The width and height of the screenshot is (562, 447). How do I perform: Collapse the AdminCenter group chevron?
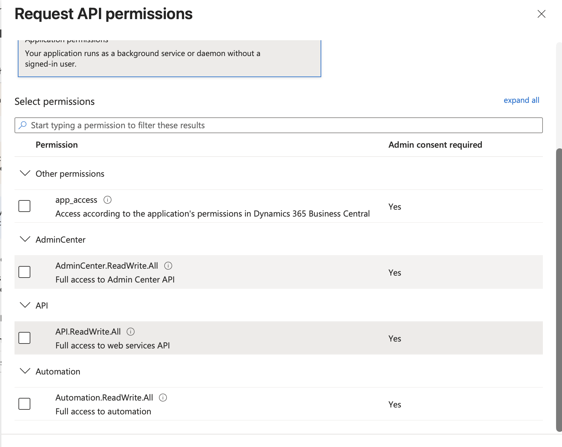pyautogui.click(x=25, y=239)
